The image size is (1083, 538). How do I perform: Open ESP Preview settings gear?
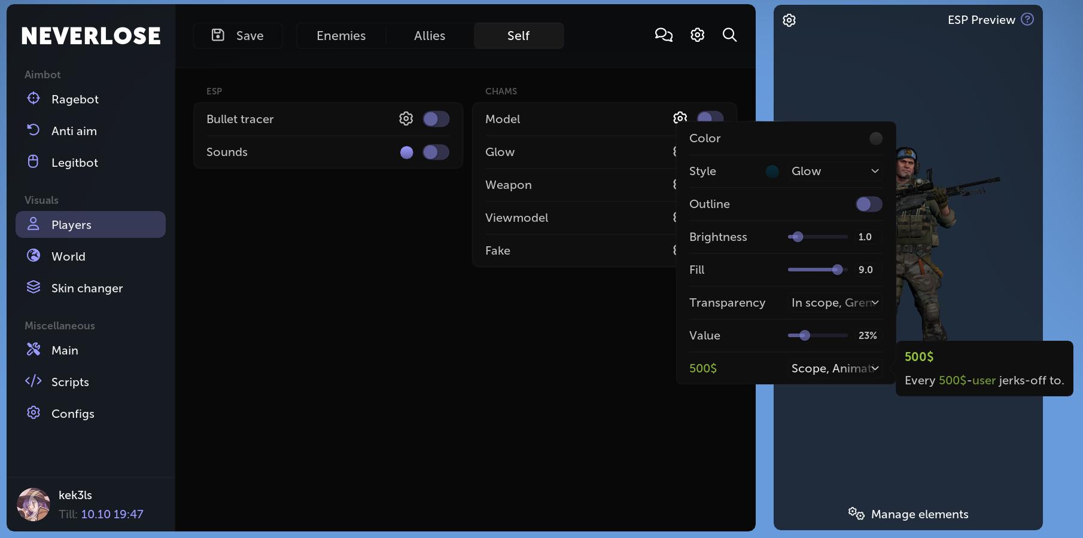pos(789,20)
